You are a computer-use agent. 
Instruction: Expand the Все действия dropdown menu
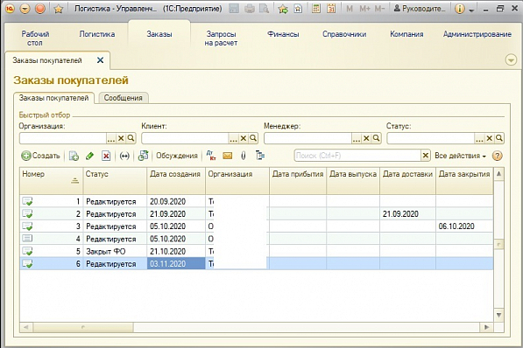[x=460, y=156]
